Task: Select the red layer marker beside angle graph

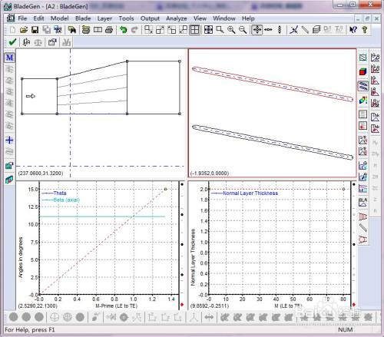Action: pyautogui.click(x=182, y=305)
